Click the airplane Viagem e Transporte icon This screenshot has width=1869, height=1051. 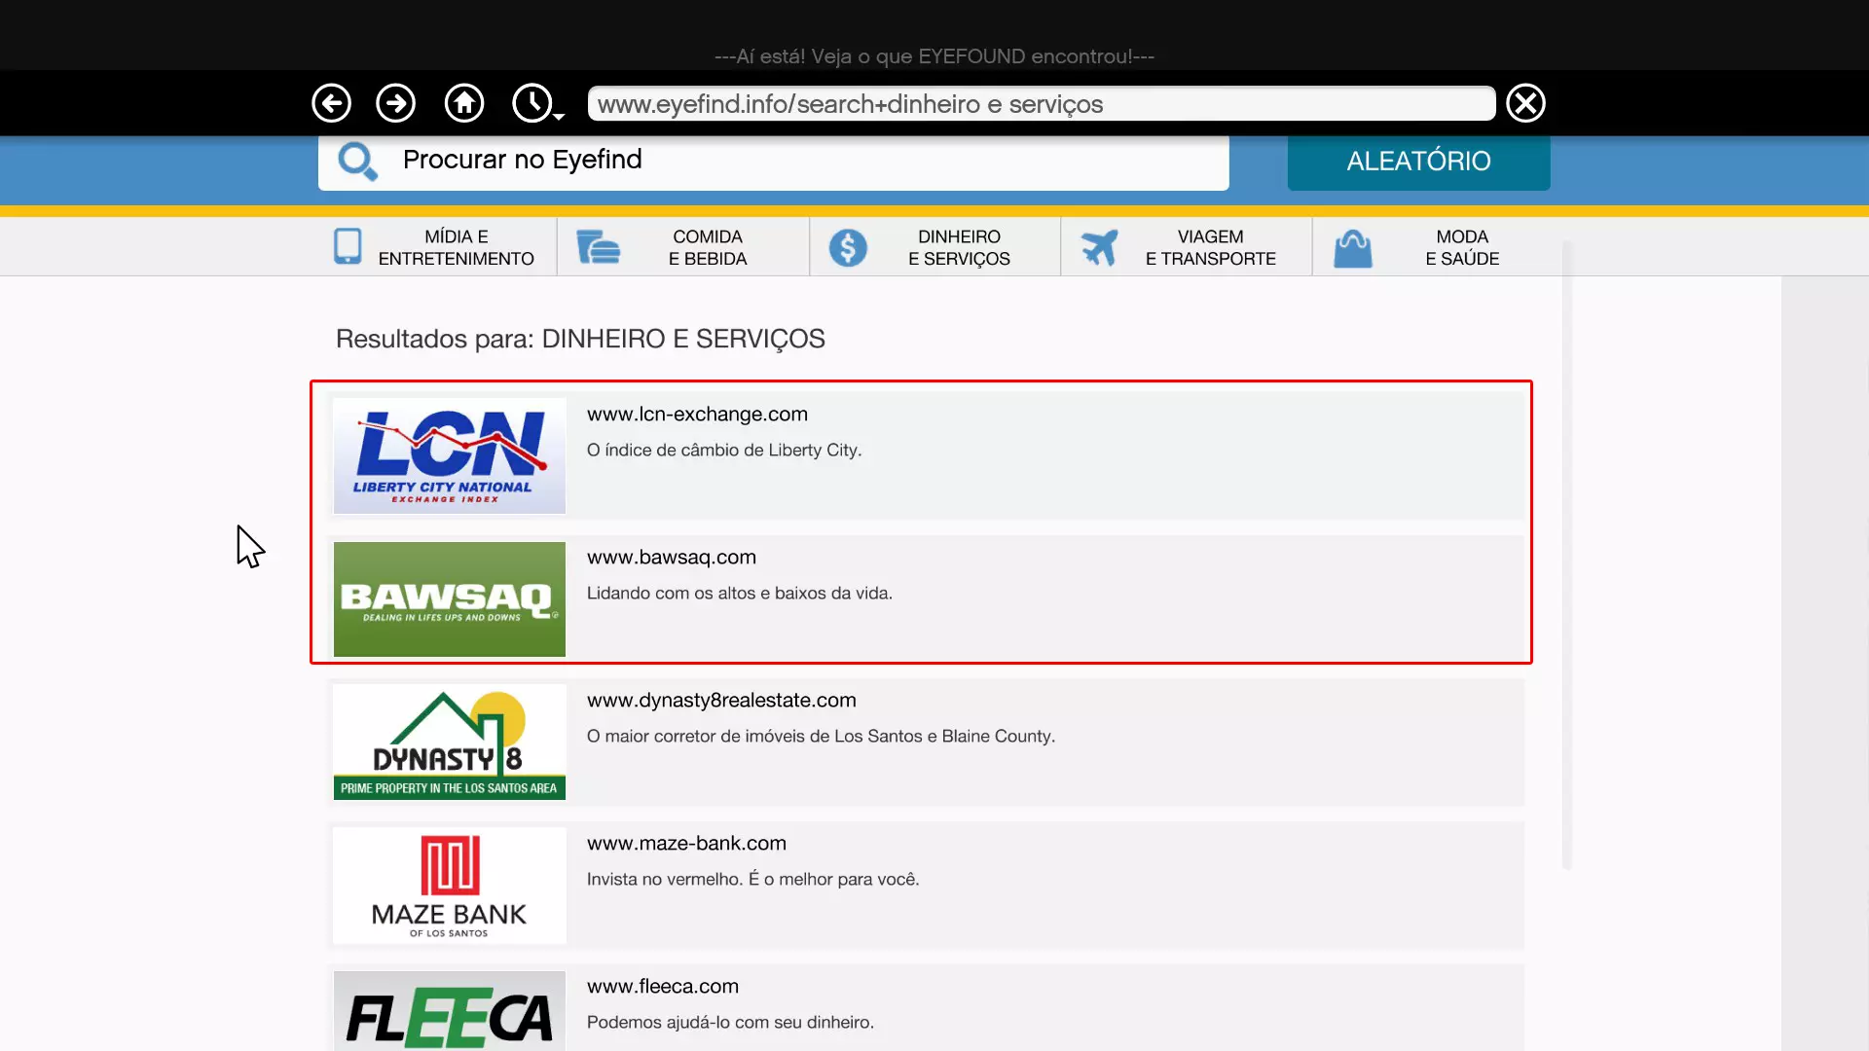[1100, 247]
